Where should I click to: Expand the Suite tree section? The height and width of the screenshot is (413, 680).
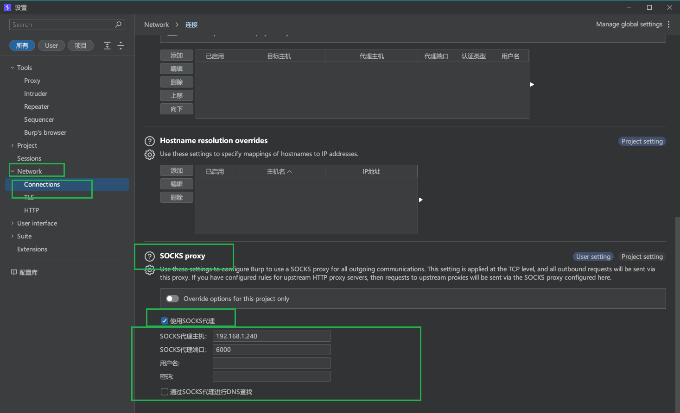[13, 236]
